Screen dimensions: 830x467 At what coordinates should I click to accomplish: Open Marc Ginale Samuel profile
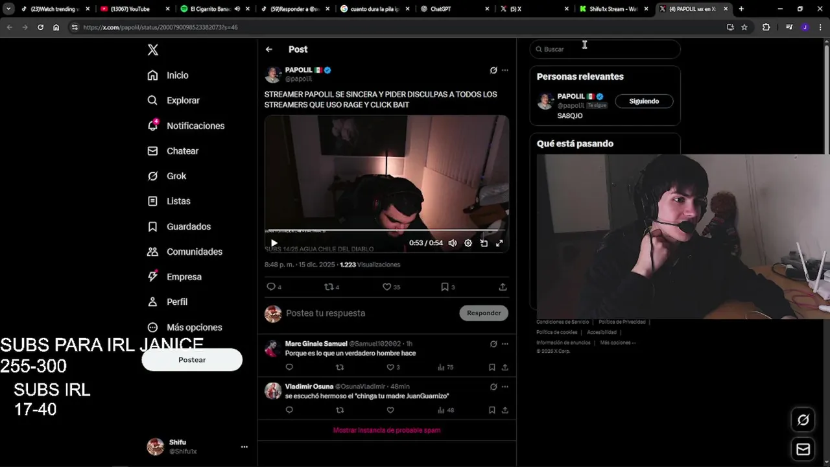316,344
